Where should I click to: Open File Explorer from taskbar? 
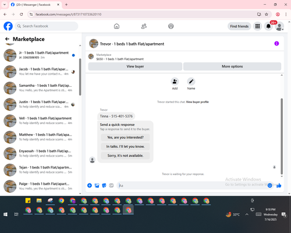pyautogui.click(x=39, y=200)
